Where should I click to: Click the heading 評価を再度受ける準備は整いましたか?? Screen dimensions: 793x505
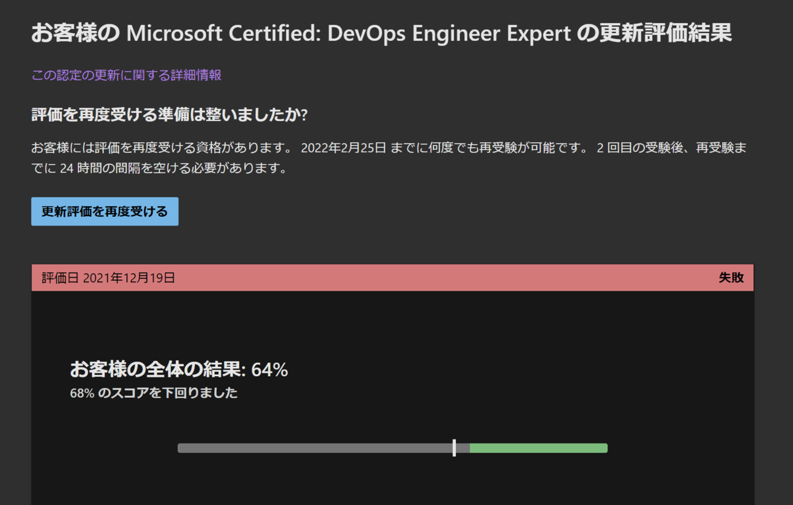point(169,115)
